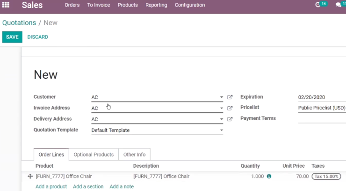Switch to the Optional Products tab
Screen dimensions: 346x191
[x=94, y=155]
